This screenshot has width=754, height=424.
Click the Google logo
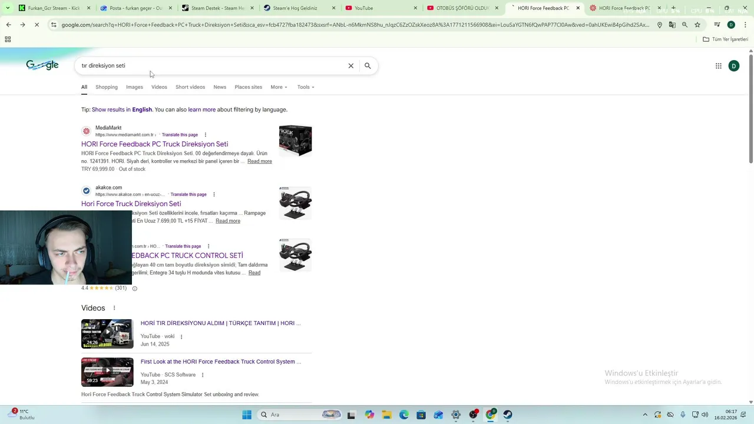[42, 65]
